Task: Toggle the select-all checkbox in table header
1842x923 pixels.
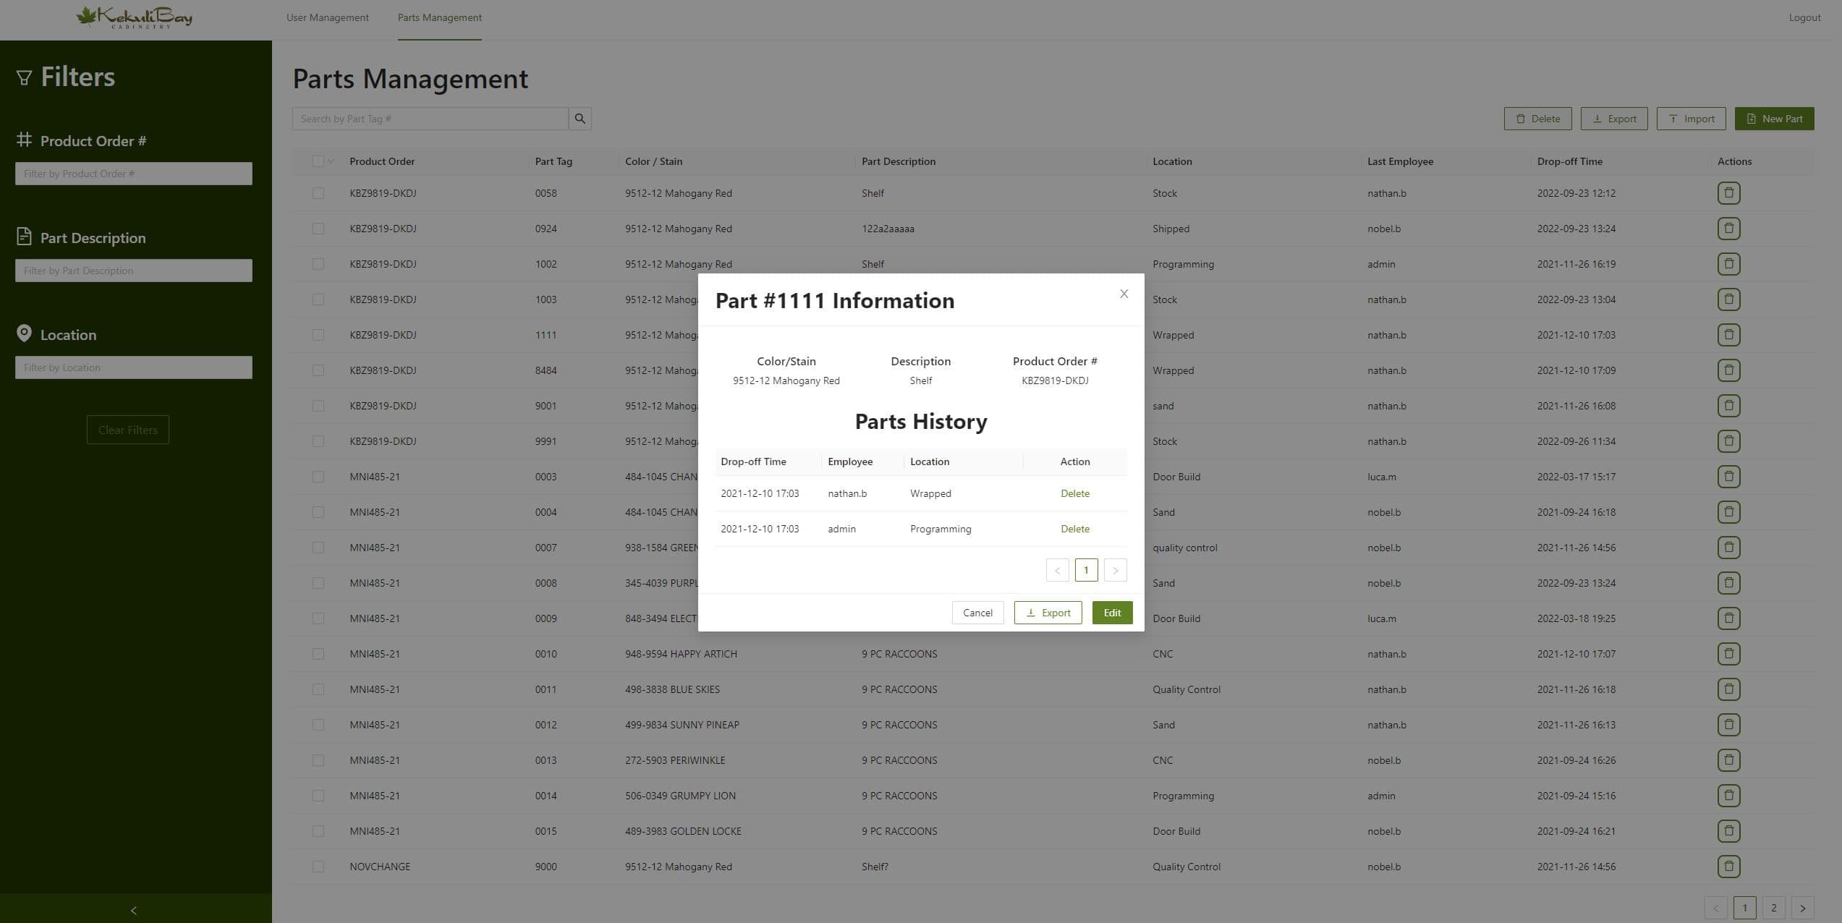Action: click(318, 161)
